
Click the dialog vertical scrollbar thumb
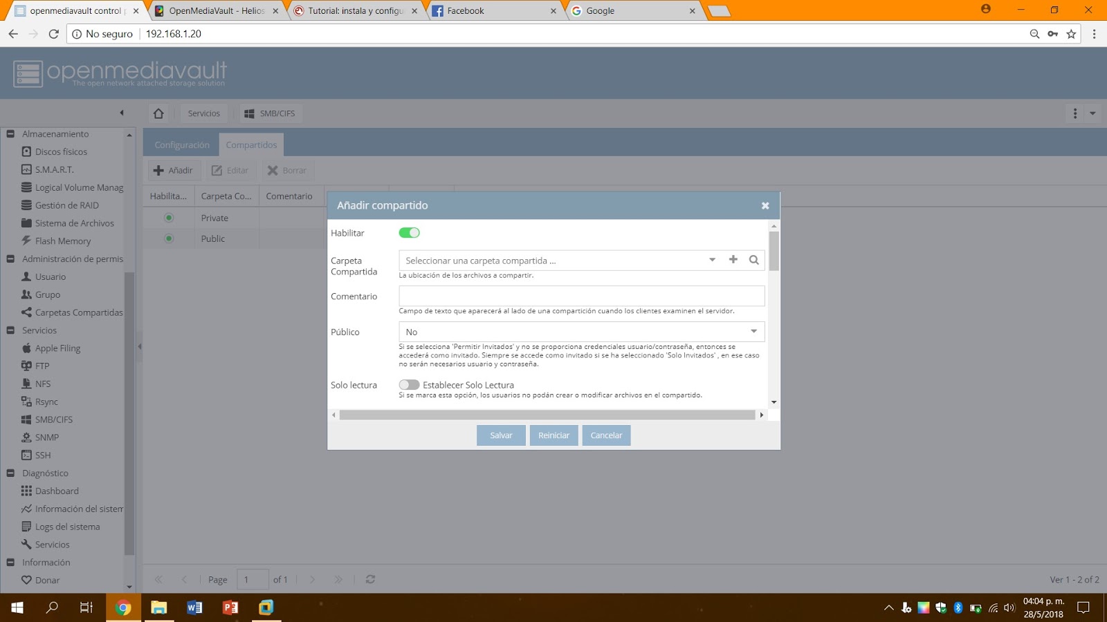coord(774,251)
